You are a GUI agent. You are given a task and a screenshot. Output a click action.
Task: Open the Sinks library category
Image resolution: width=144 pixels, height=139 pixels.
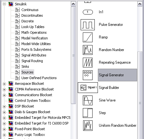(x=25, y=67)
